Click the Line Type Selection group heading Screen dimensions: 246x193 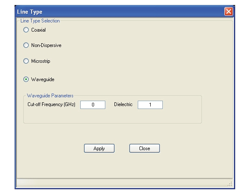tap(40, 21)
